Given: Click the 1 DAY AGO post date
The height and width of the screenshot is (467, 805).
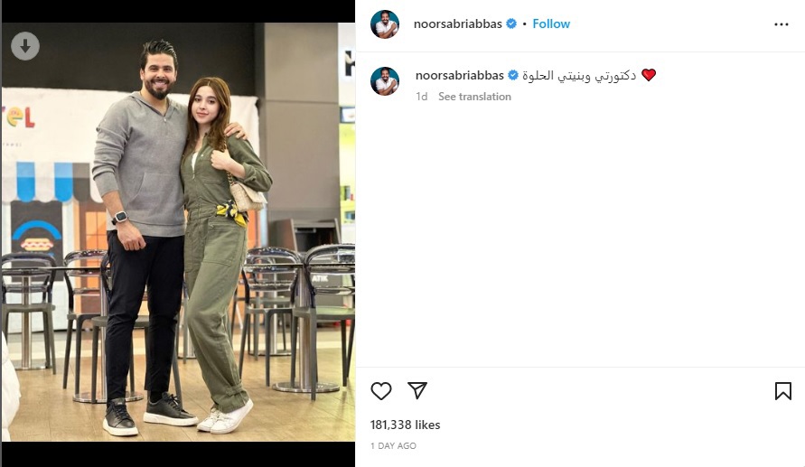Looking at the screenshot, I should [393, 446].
